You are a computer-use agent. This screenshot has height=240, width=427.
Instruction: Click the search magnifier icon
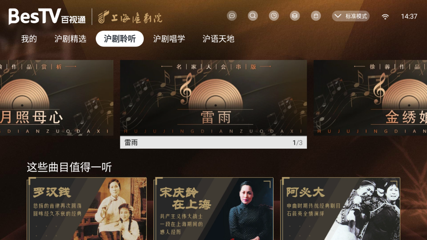(x=253, y=16)
